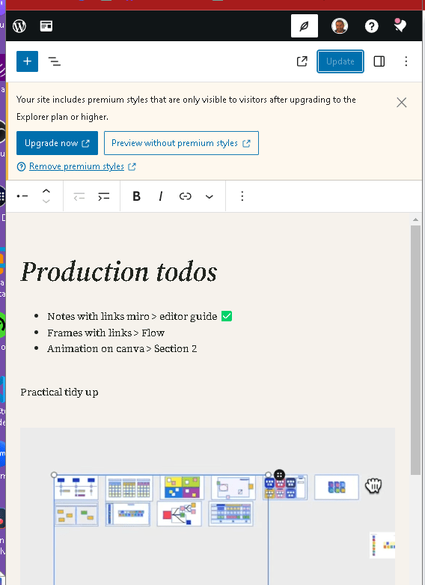Viewport: 425px width, 585px height.
Task: Open the Help question mark icon
Action: click(x=371, y=26)
